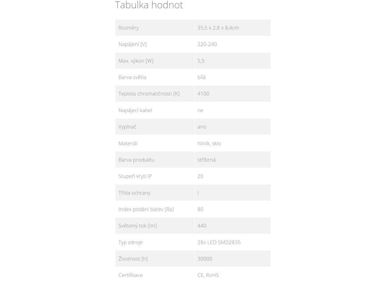Click Index podání barev [Ra] label
Viewport: 377px width, 283px height.
(146, 209)
